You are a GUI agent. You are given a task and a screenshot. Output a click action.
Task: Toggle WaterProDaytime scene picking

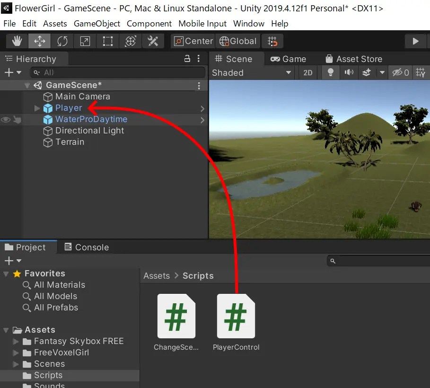18,120
